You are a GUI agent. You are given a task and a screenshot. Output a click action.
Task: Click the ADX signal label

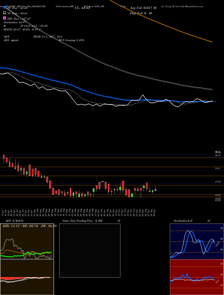coord(11,40)
